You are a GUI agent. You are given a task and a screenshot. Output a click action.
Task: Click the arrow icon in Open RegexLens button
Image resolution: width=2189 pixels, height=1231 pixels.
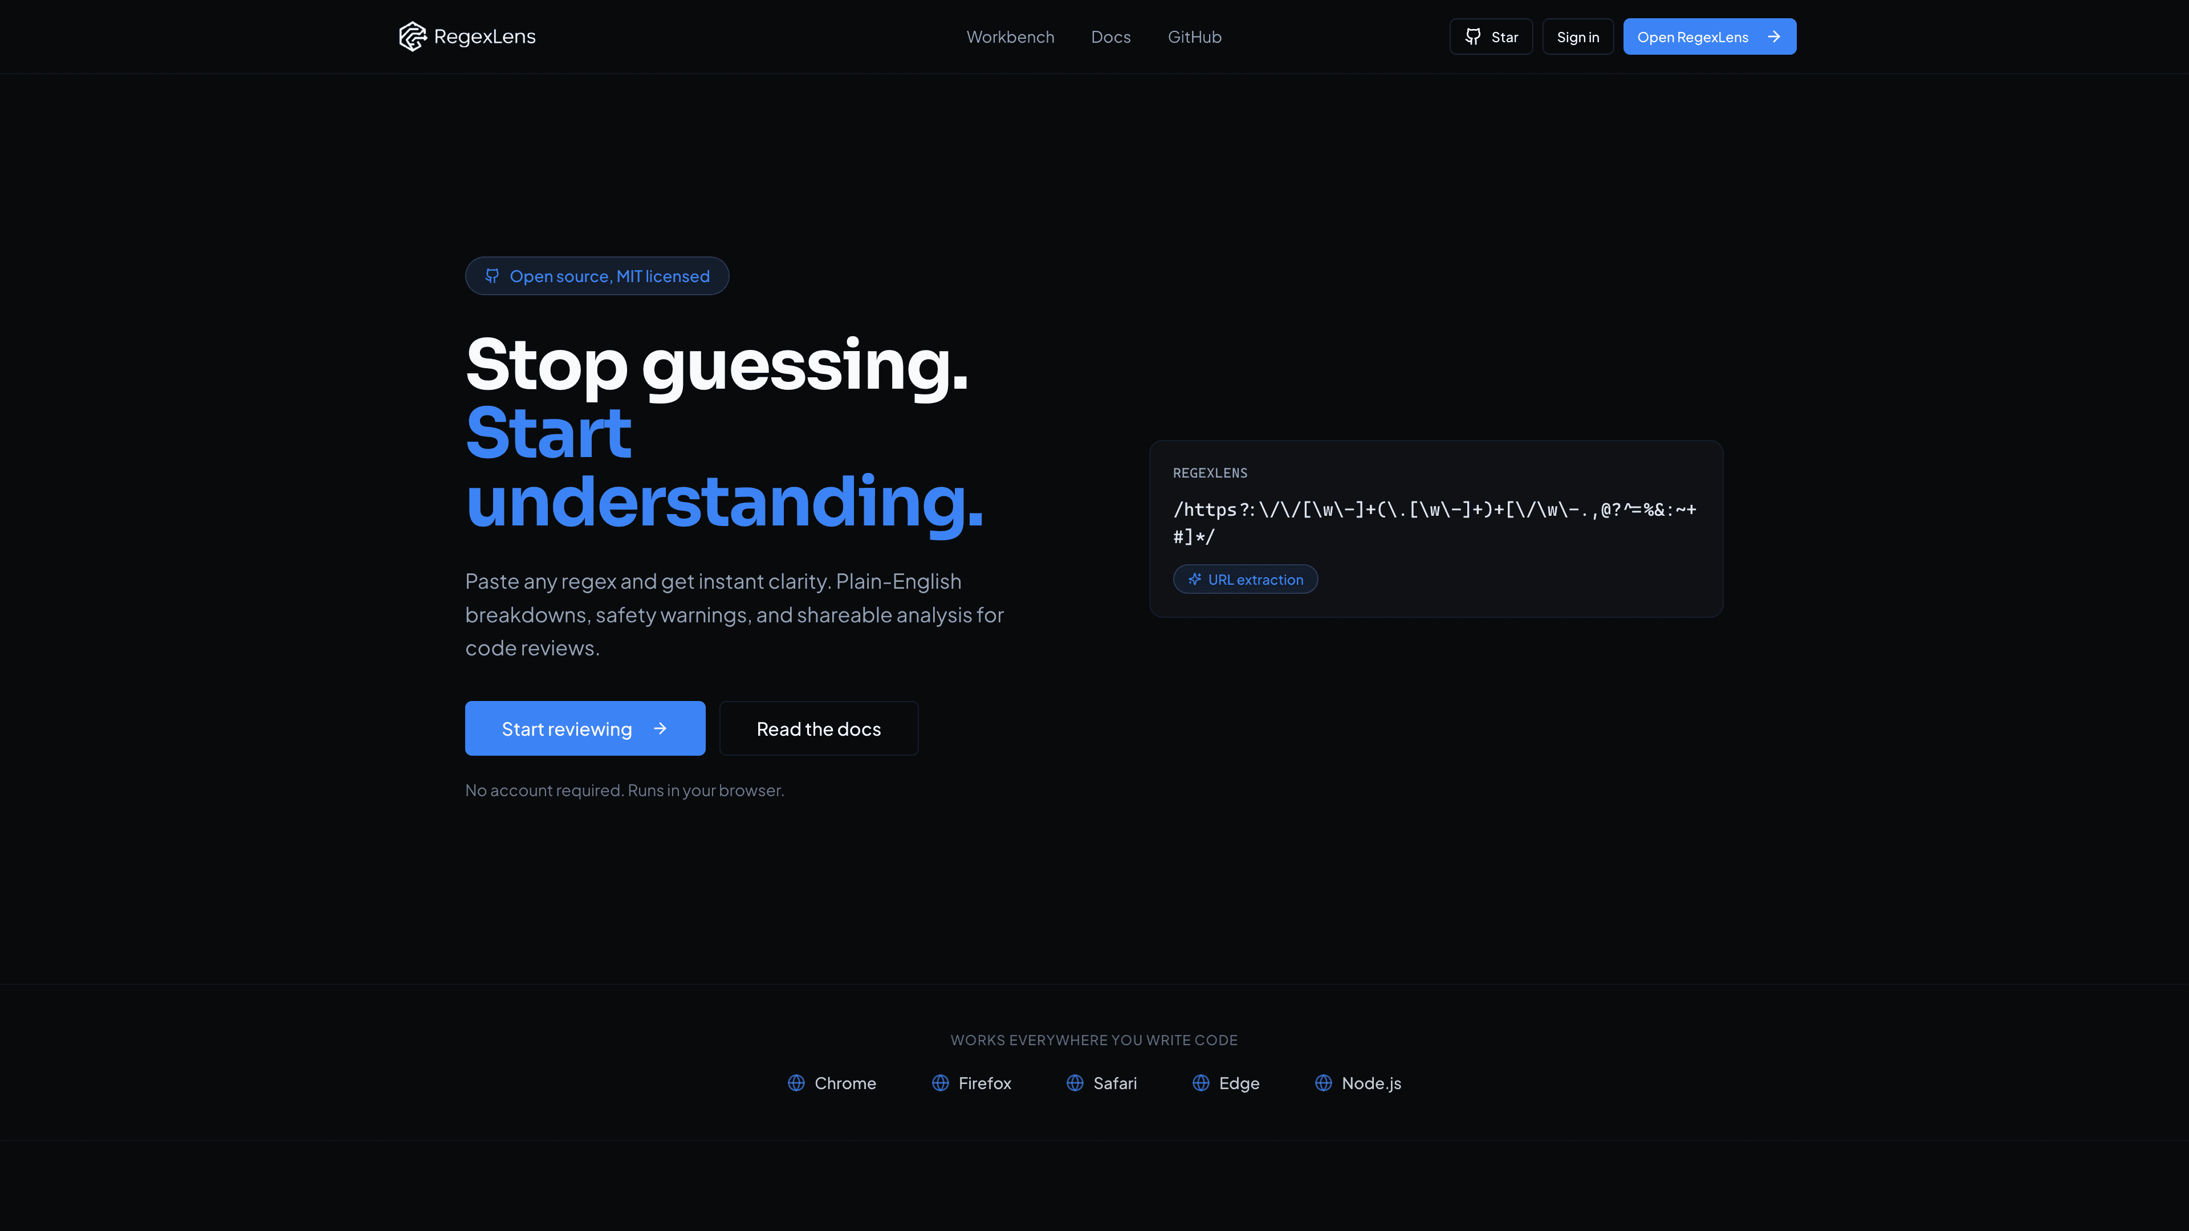[1773, 36]
